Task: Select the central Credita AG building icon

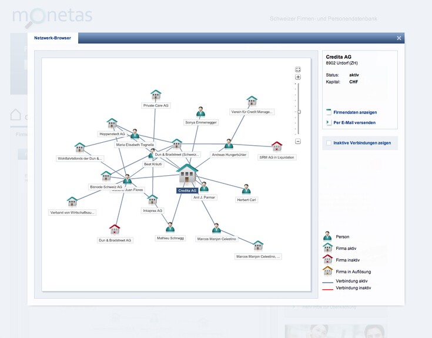Action: pos(187,174)
